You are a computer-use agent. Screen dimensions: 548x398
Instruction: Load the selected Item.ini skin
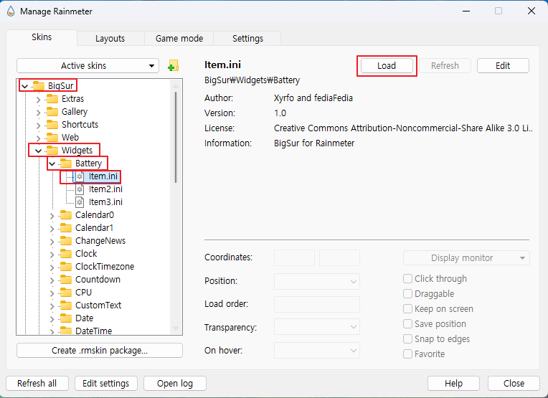point(387,66)
